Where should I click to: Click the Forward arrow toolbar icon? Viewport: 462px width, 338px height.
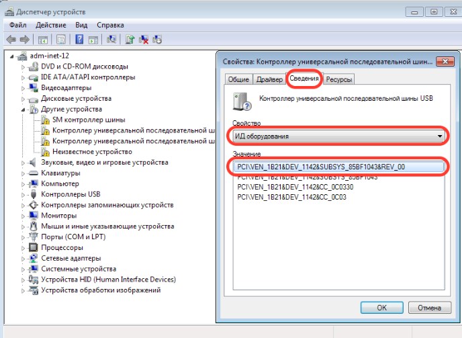(24, 39)
